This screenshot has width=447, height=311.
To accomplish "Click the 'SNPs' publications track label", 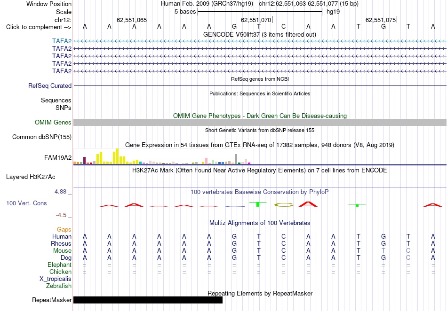I will [64, 108].
